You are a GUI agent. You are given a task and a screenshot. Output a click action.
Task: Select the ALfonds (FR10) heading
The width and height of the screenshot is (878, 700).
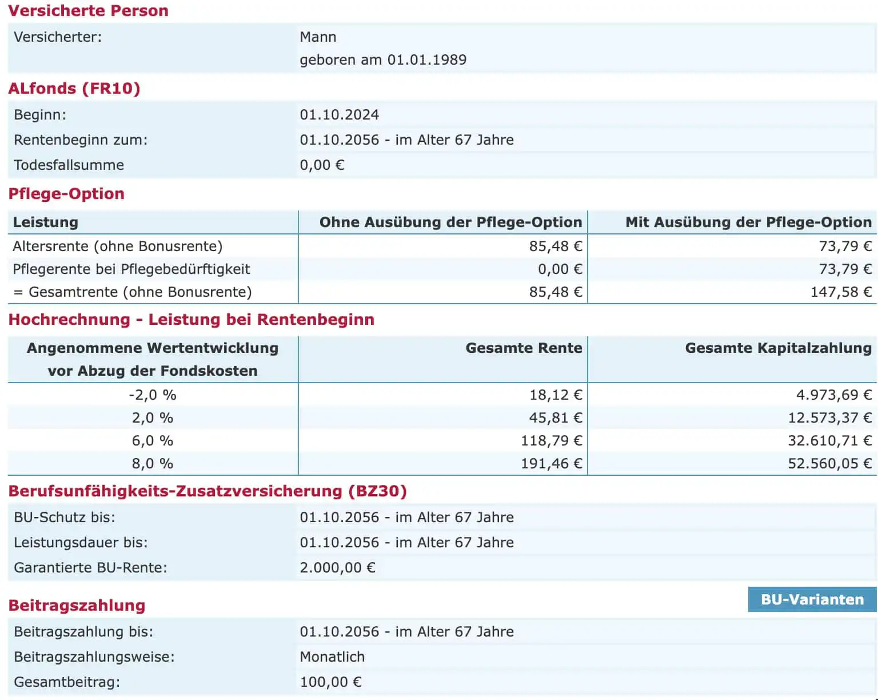pyautogui.click(x=74, y=89)
